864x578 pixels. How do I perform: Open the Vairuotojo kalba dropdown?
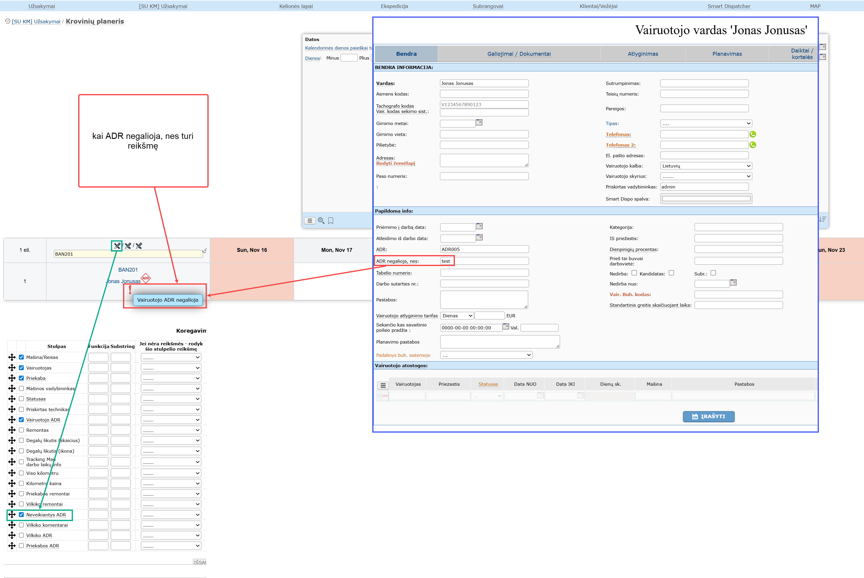pos(706,166)
